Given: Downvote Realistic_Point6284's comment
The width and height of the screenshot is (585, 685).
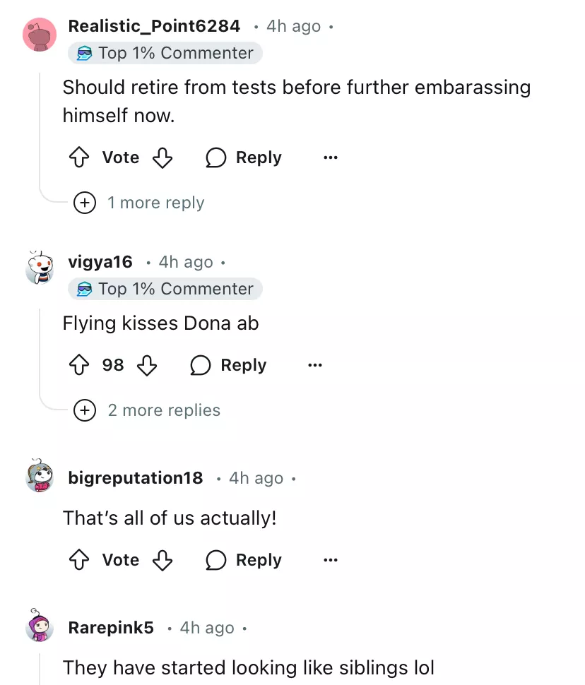Looking at the screenshot, I should tap(162, 157).
